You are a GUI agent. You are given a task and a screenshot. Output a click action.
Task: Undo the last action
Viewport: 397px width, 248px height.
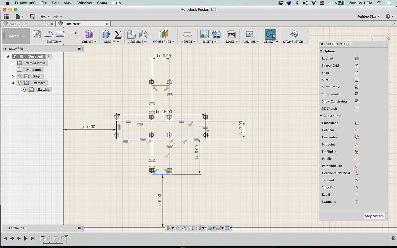click(x=43, y=17)
